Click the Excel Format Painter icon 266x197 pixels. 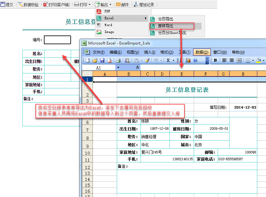147,60
